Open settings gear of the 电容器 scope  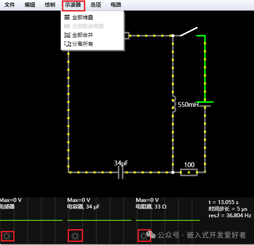click(x=75, y=236)
